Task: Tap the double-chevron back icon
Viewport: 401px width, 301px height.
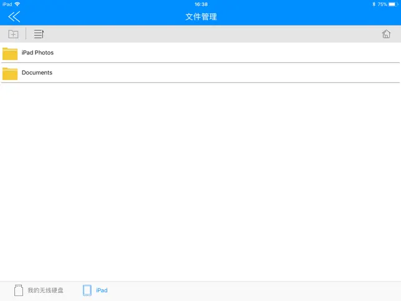Action: 14,17
